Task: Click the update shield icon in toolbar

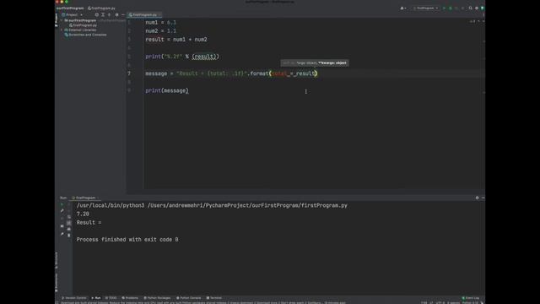Action: pos(483,8)
